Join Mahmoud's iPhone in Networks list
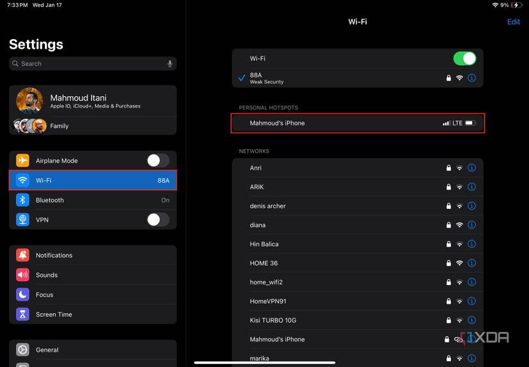This screenshot has height=367, width=529. (x=358, y=339)
